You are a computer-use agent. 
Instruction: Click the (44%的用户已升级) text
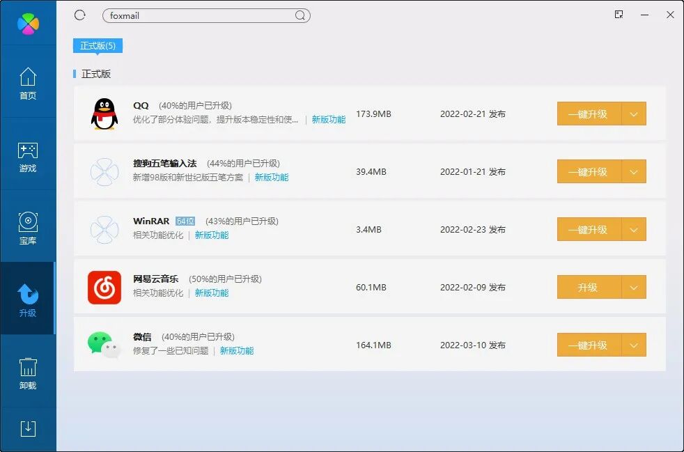(243, 164)
